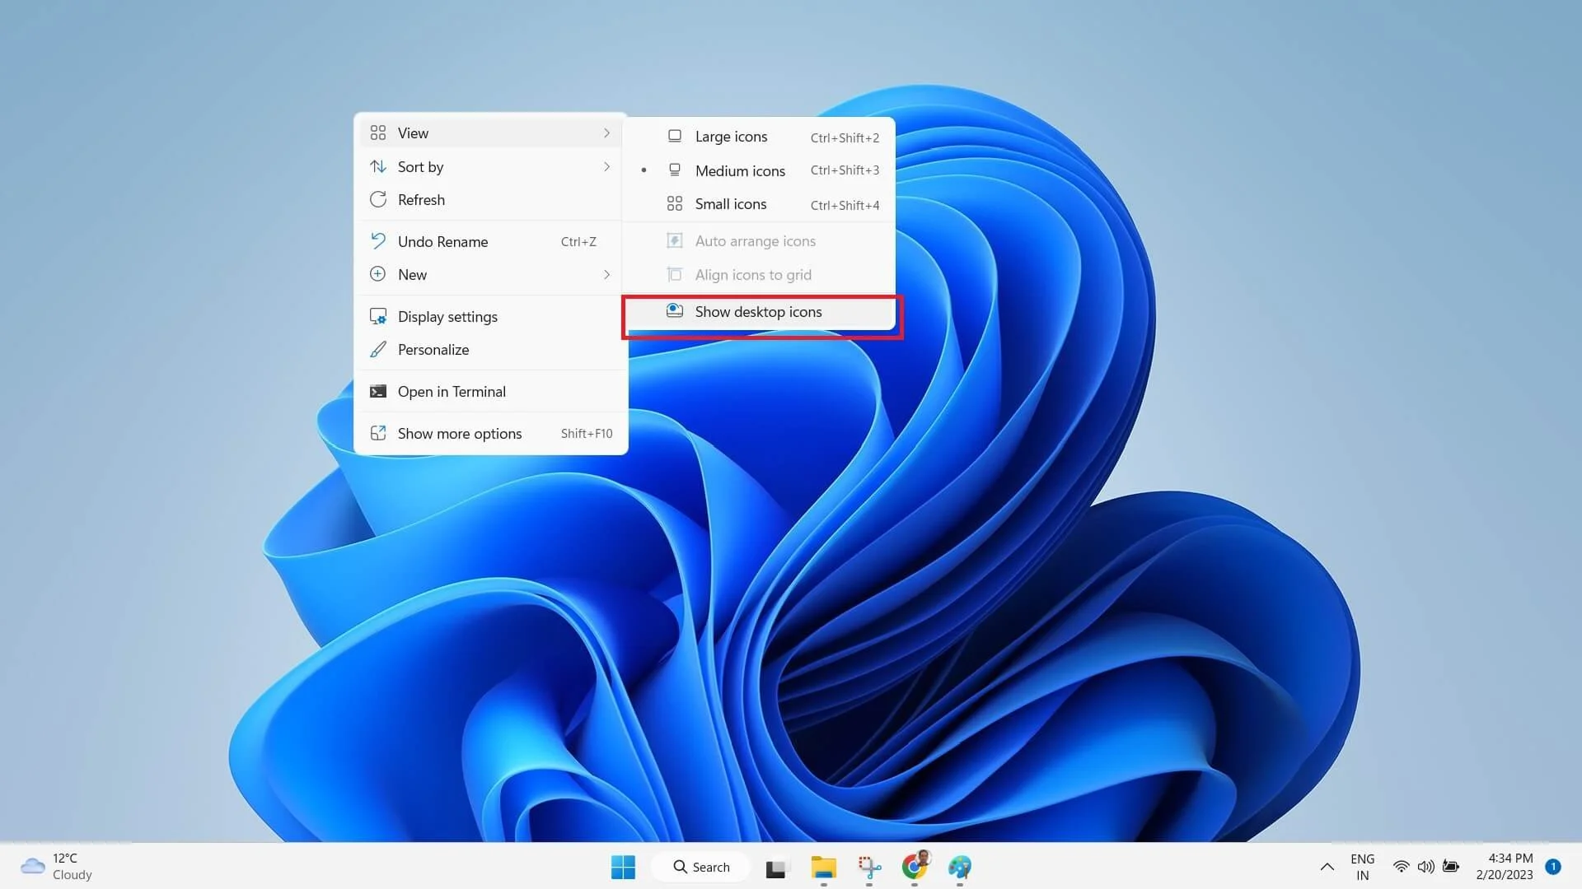Open File Explorer from the taskbar
This screenshot has height=889, width=1582.
(824, 867)
